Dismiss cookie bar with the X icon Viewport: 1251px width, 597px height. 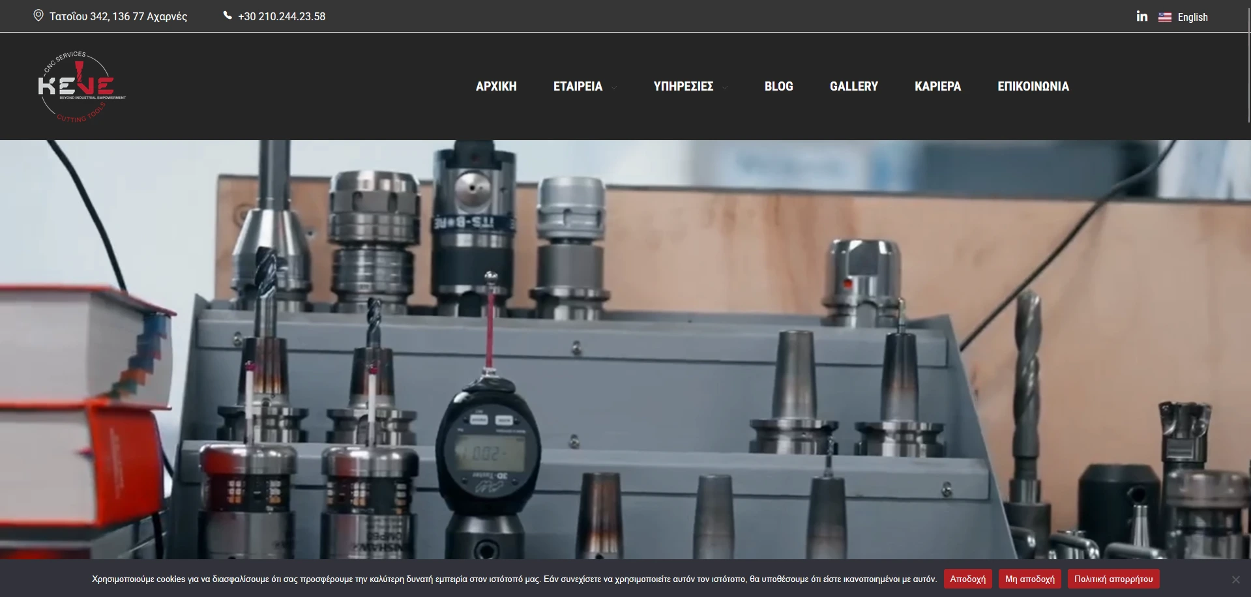[x=1235, y=579]
